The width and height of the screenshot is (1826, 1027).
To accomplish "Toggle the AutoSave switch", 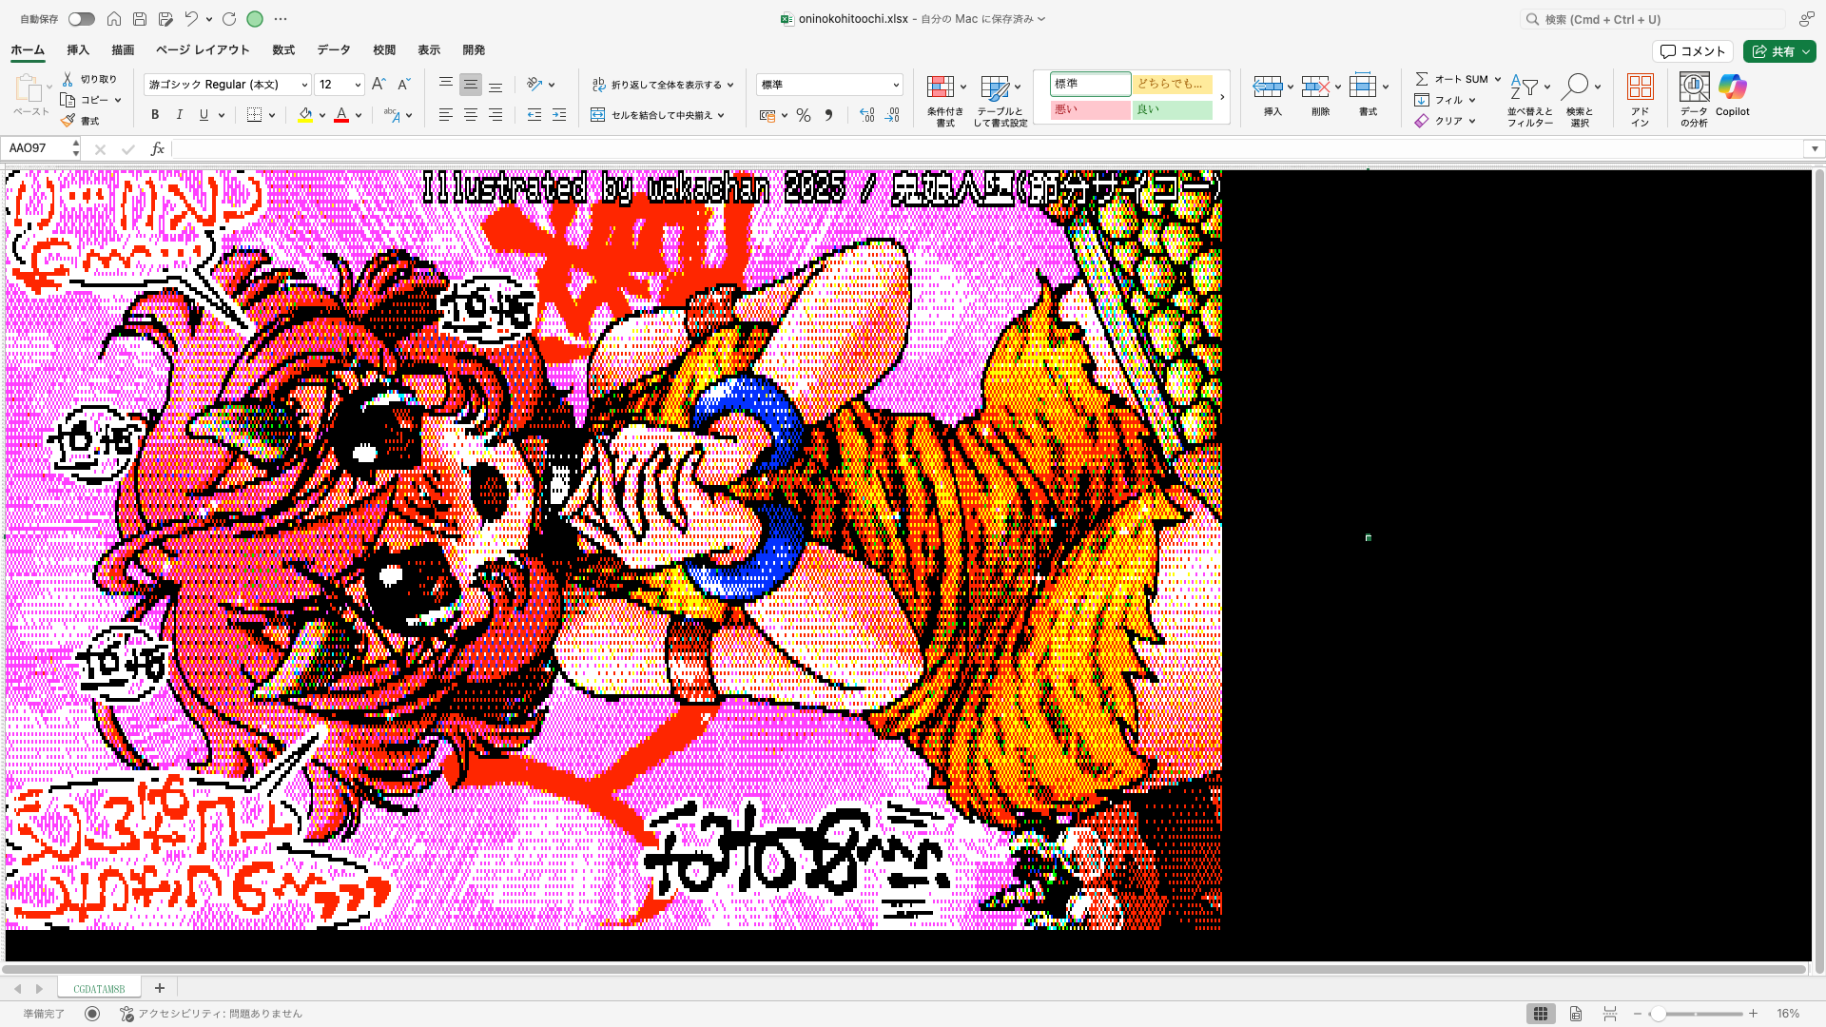I will 82,19.
